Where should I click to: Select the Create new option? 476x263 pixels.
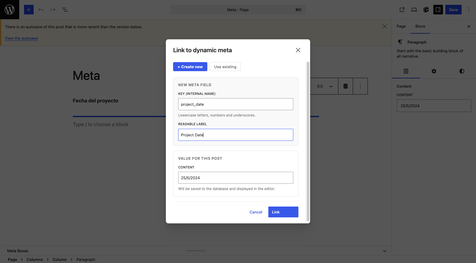(190, 67)
